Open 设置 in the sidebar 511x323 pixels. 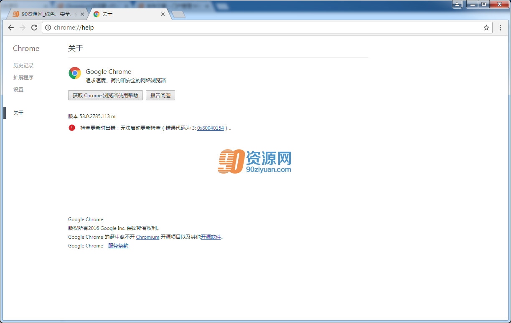18,89
